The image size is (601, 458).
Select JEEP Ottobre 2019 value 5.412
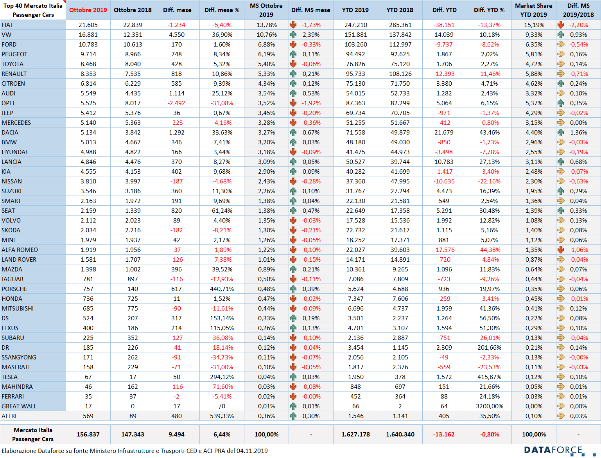(x=88, y=113)
